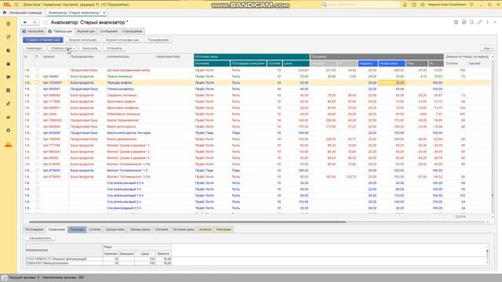The image size is (502, 282).
Task: Click the Расшифровка button
Action: pyautogui.click(x=158, y=40)
